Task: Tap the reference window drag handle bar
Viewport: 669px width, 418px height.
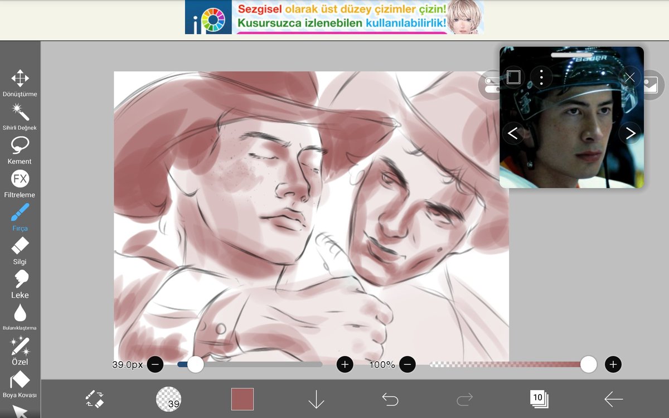Action: pos(571,55)
